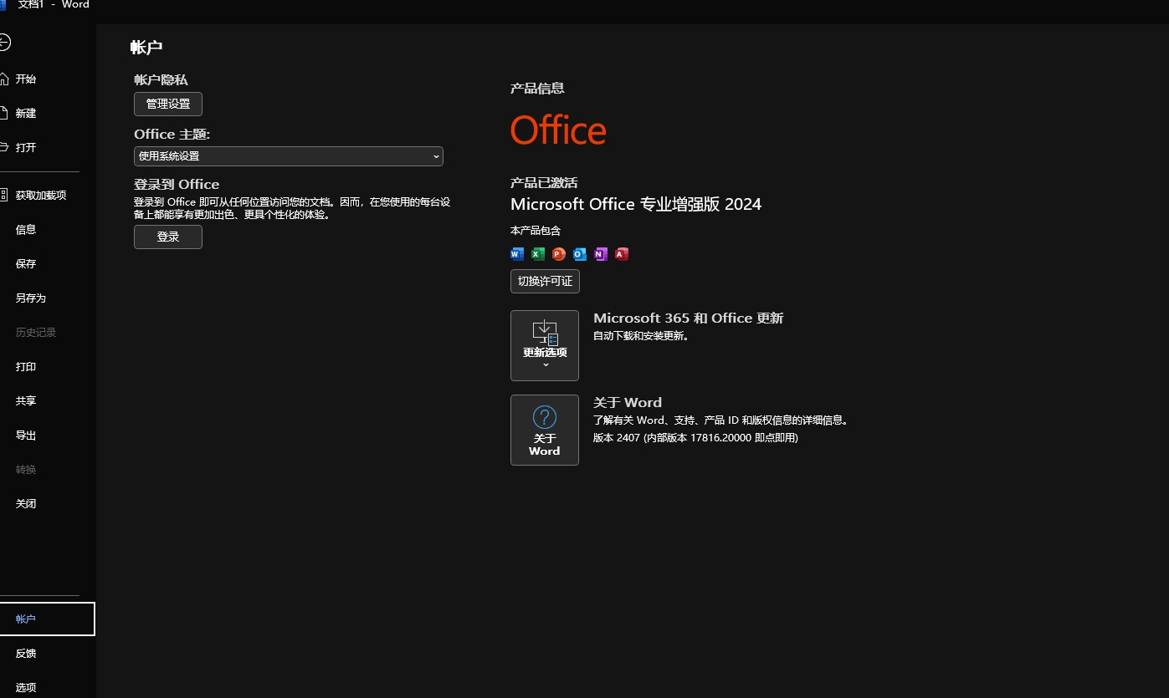Click the Outlook app icon under 本产品包含

pos(580,254)
